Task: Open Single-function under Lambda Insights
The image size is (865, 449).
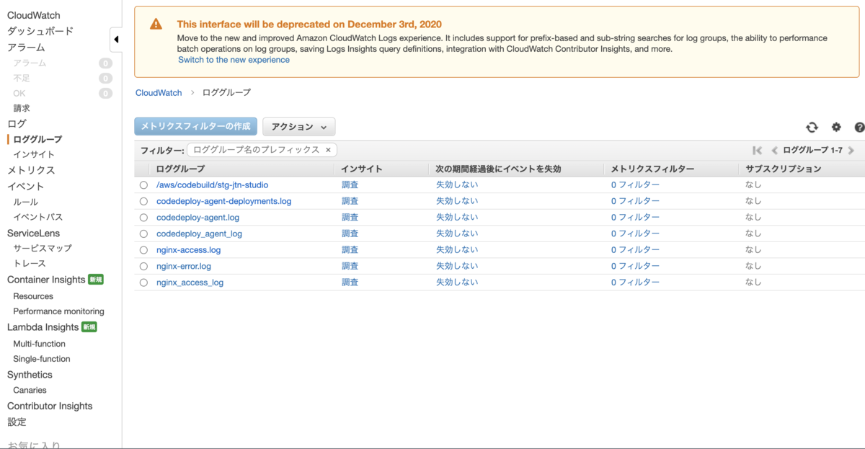Action: (42, 359)
